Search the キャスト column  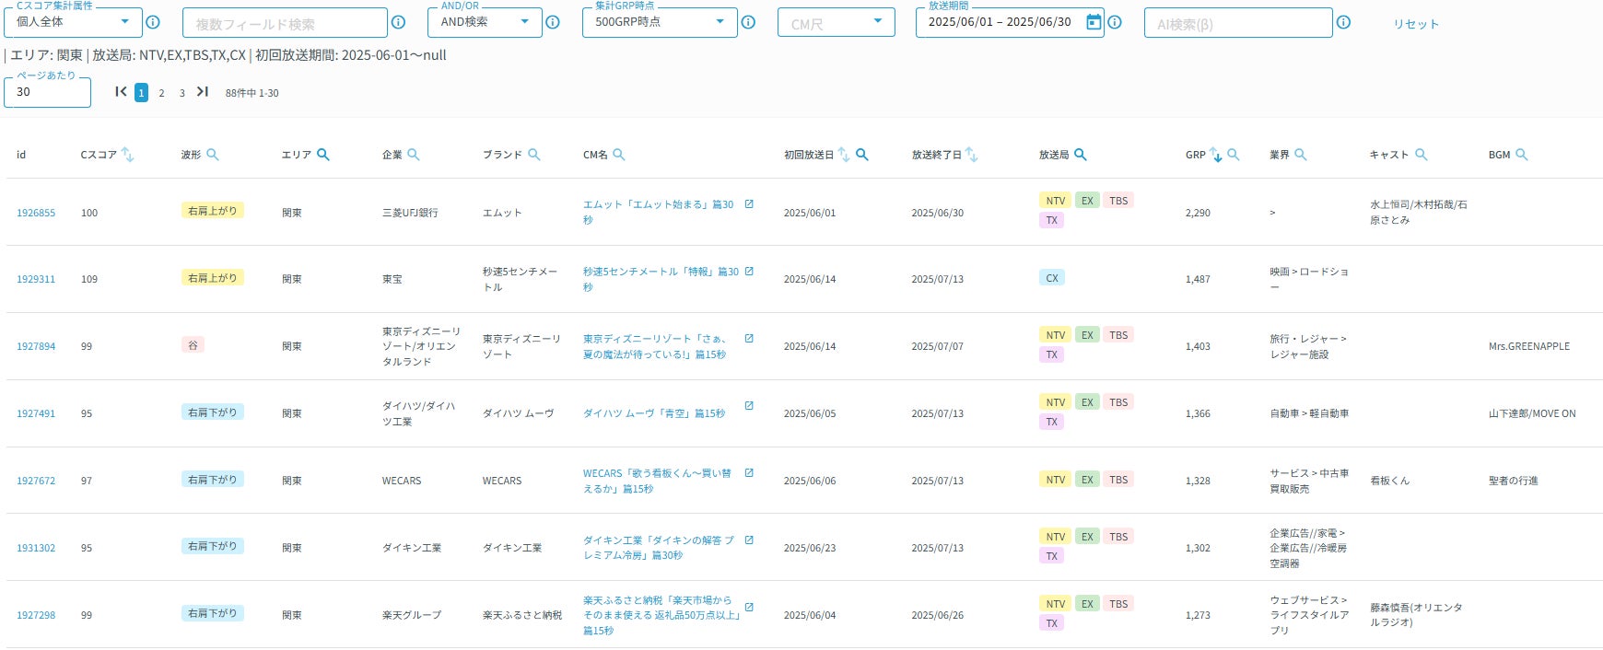pos(1422,155)
